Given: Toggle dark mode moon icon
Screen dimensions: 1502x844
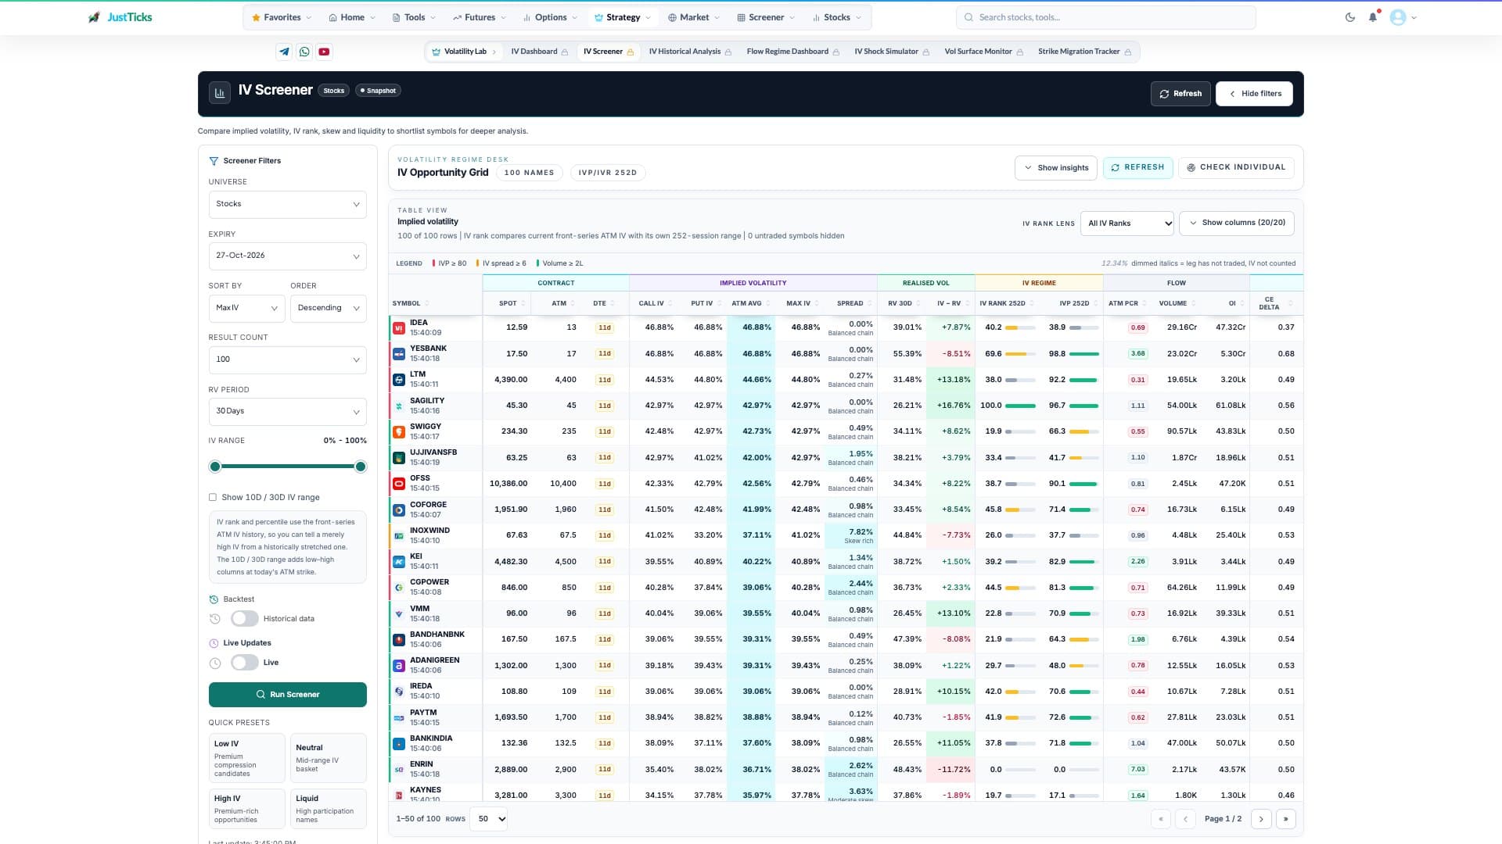Looking at the screenshot, I should [1350, 17].
